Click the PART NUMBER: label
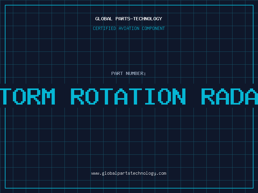258x193 pixels. [129, 73]
